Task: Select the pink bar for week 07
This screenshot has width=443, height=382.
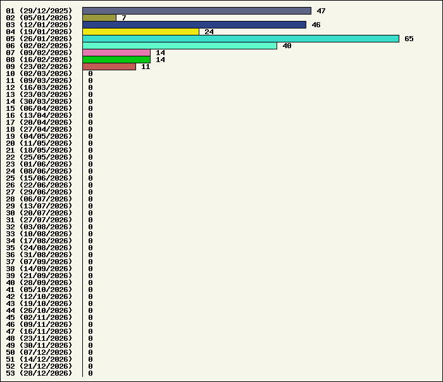Action: [x=116, y=53]
